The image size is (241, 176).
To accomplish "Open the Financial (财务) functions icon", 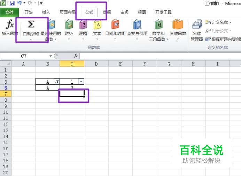I will [x=69, y=24].
